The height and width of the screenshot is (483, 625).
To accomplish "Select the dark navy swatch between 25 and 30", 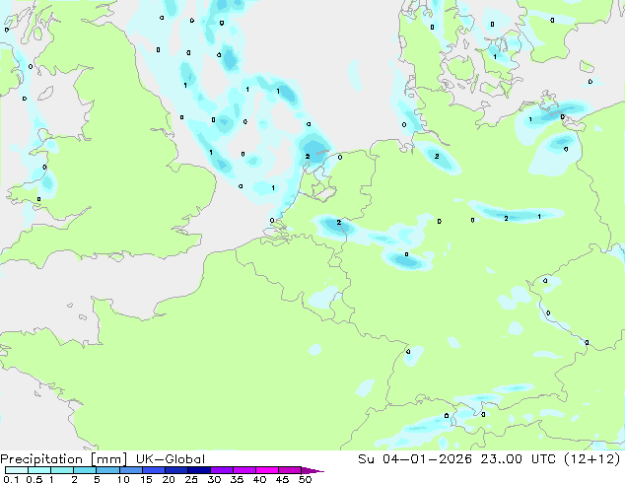I will 199,470.
